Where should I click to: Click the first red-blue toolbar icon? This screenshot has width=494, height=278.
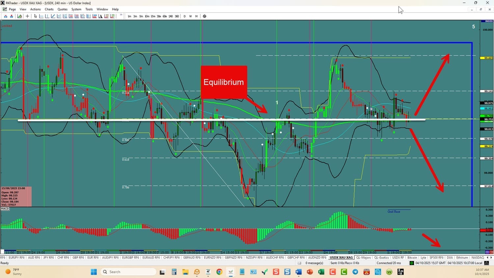click(x=6, y=16)
